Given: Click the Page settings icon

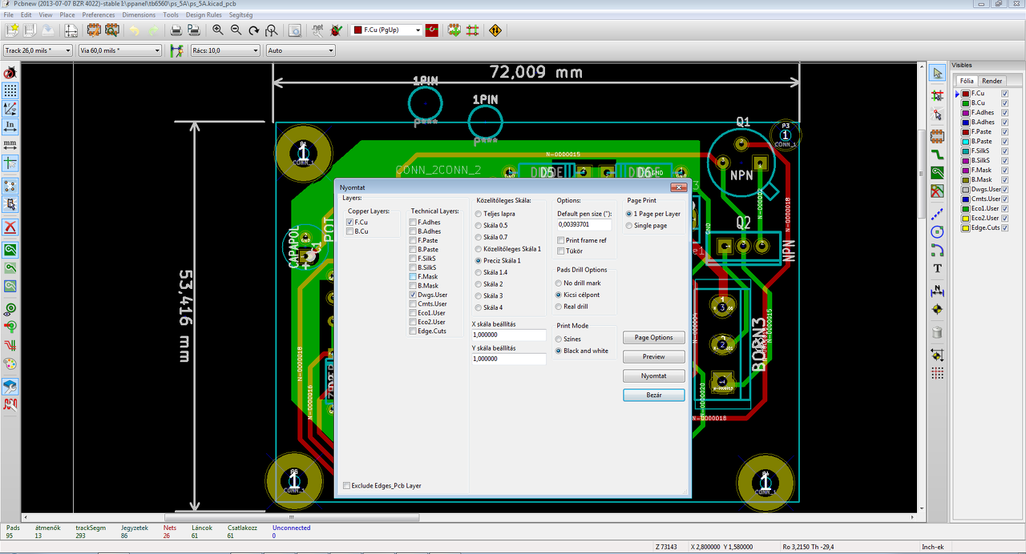Looking at the screenshot, I should pyautogui.click(x=71, y=30).
